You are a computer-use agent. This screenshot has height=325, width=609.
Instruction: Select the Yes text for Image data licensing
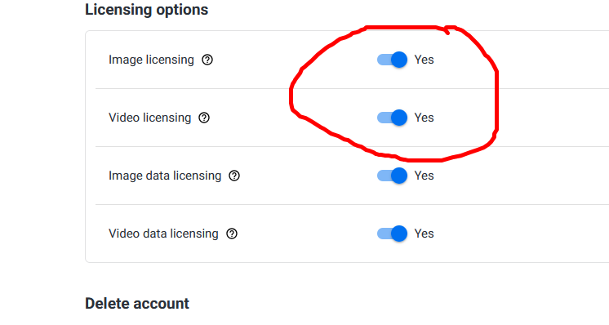click(x=424, y=176)
